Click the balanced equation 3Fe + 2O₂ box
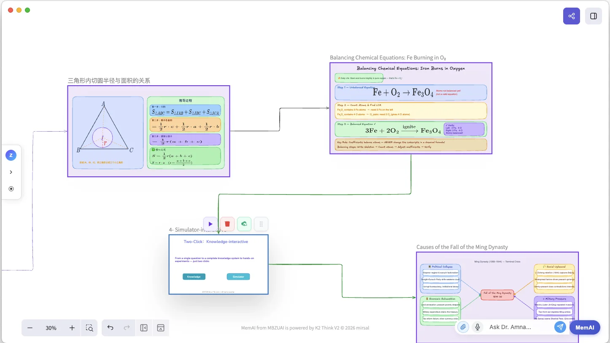This screenshot has width=610, height=343. [410, 130]
